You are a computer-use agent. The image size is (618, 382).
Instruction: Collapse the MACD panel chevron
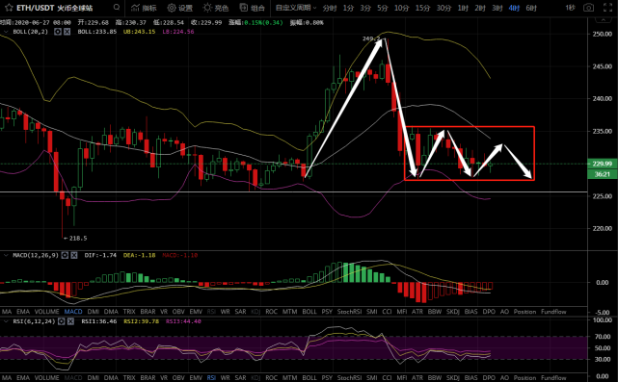[x=6, y=255]
